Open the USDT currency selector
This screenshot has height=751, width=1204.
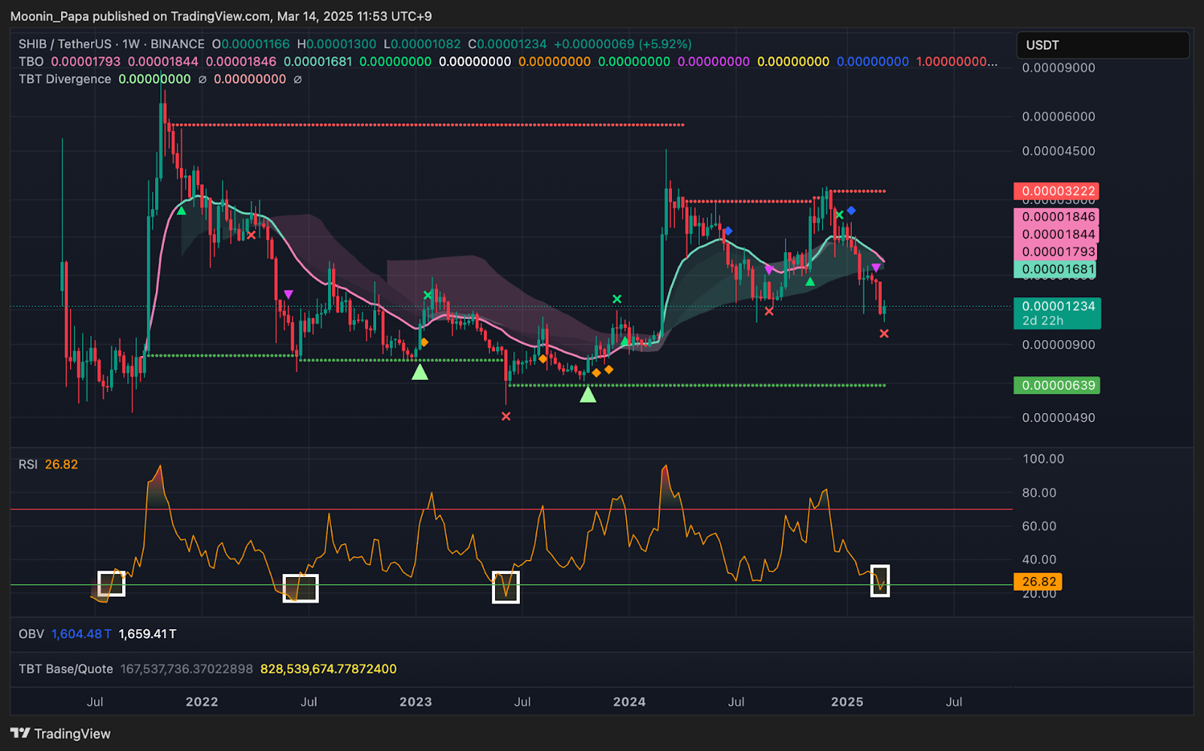1102,45
